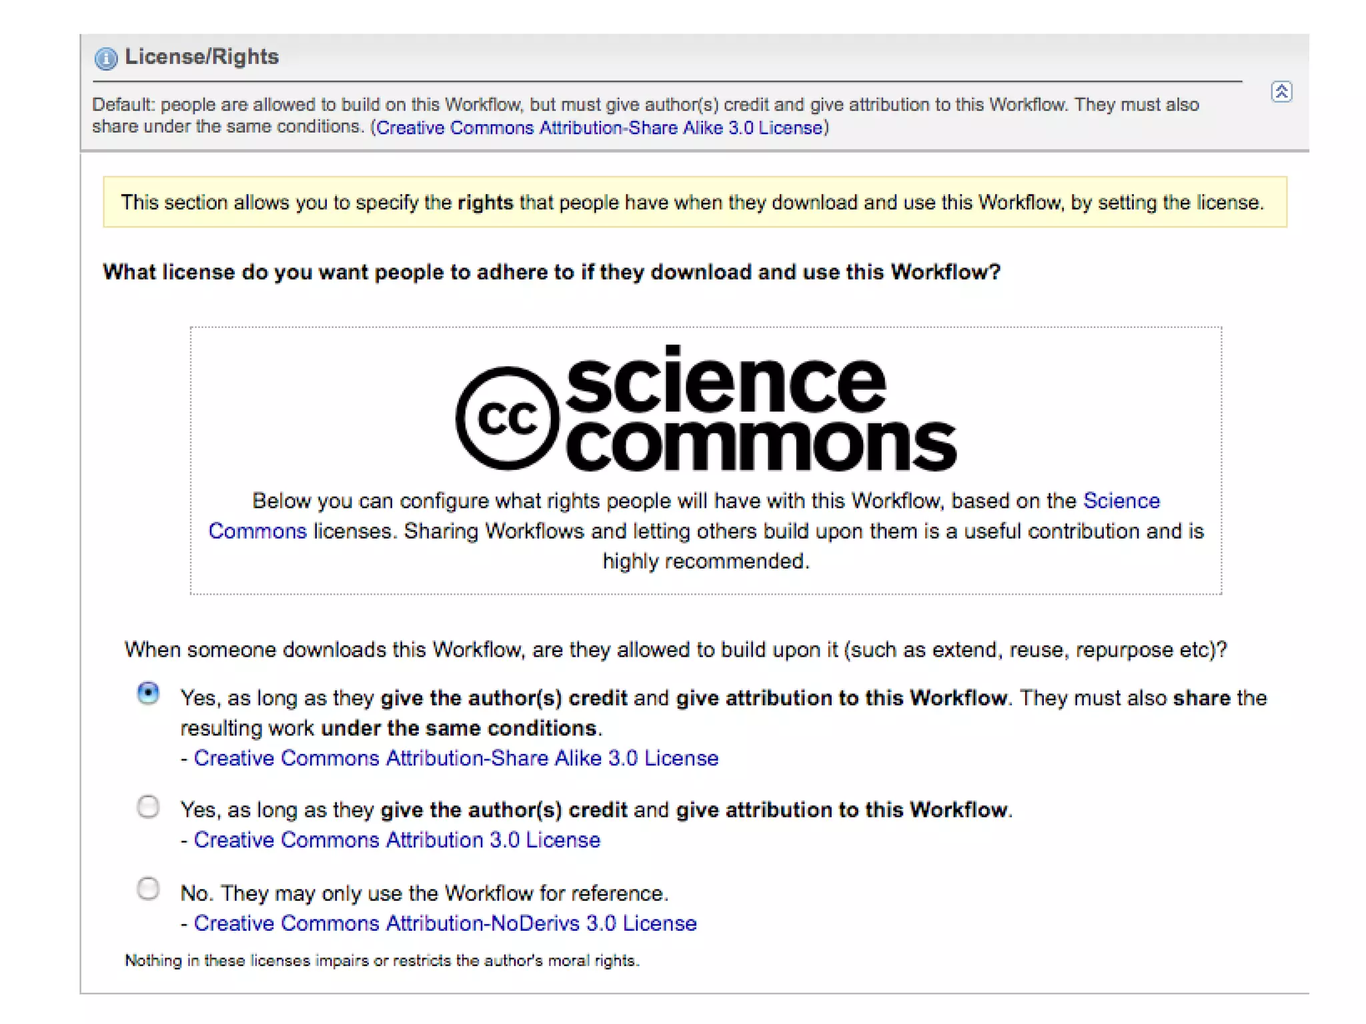Click the 'share under the same conditions' option label
This screenshot has height=1024, width=1366.
tap(723, 712)
